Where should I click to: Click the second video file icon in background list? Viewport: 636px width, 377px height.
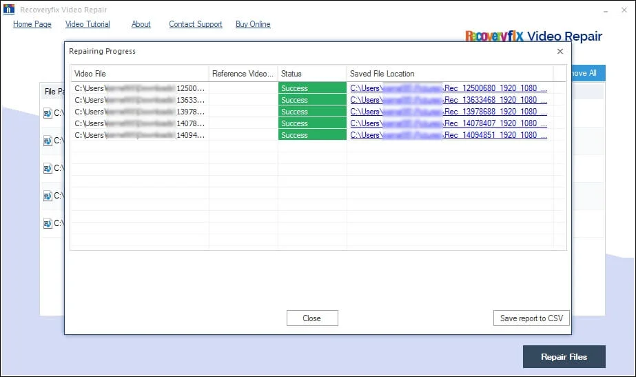tap(48, 141)
